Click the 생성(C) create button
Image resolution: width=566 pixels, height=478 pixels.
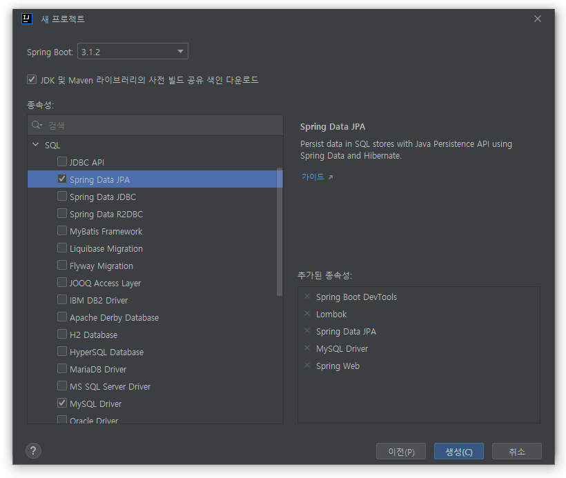(459, 451)
